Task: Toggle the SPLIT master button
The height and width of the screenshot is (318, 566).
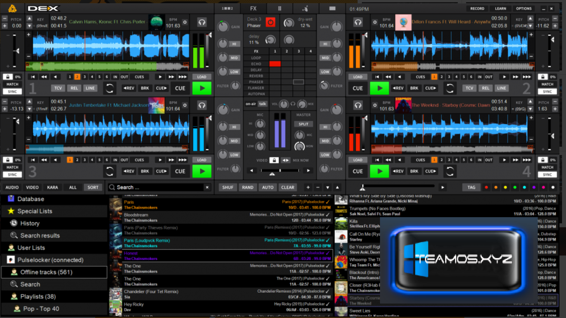Action: (x=304, y=124)
